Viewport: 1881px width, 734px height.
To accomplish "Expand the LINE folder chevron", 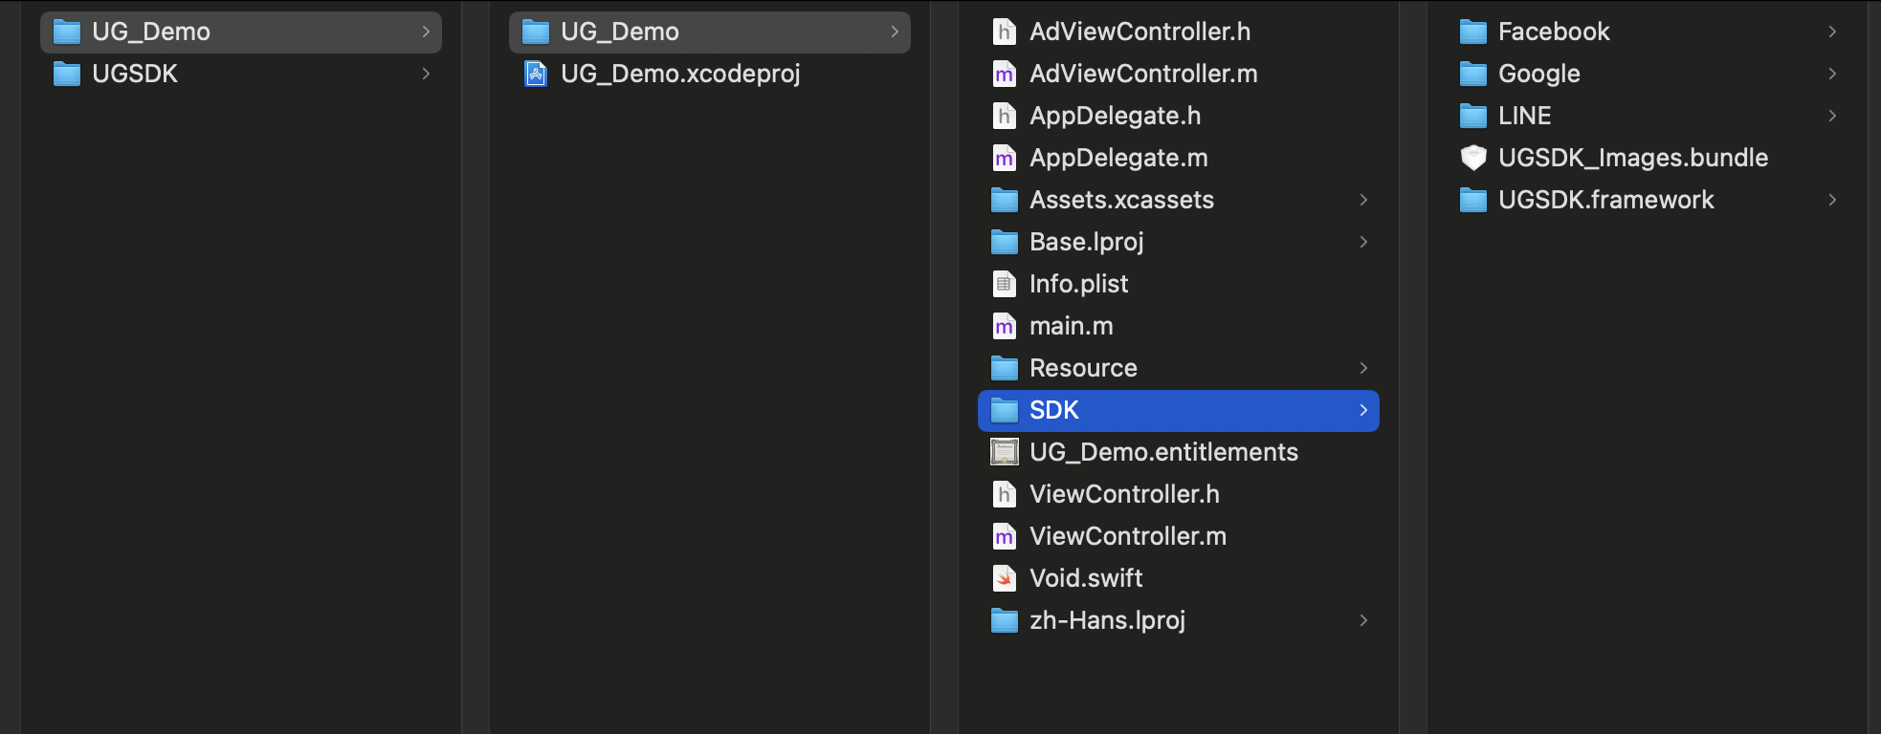I will pos(1832,116).
